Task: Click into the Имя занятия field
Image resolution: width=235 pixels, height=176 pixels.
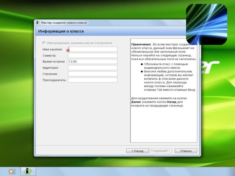Action: pos(93,49)
